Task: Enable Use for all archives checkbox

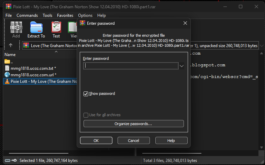Action: pos(86,115)
